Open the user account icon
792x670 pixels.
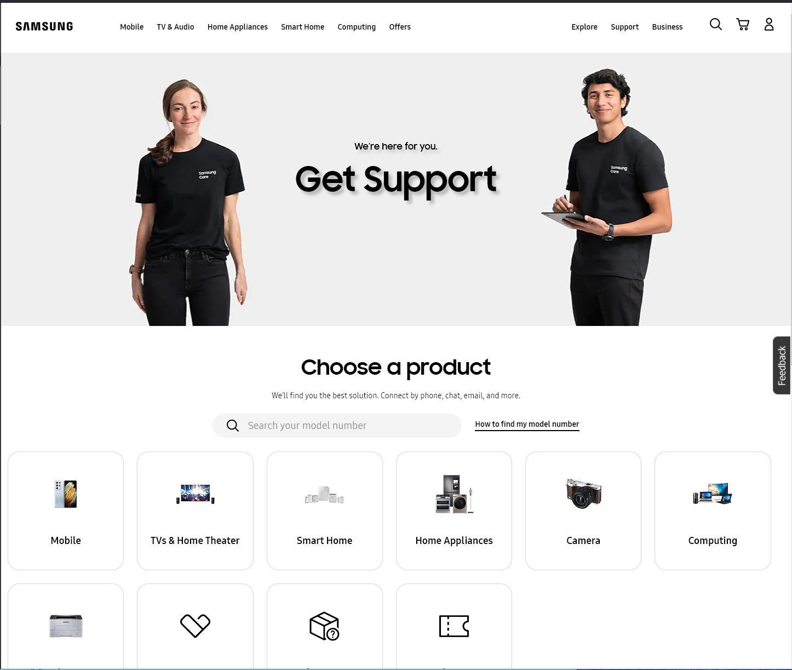pyautogui.click(x=769, y=24)
